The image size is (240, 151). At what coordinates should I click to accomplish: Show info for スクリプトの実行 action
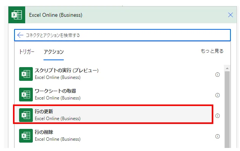point(217,74)
